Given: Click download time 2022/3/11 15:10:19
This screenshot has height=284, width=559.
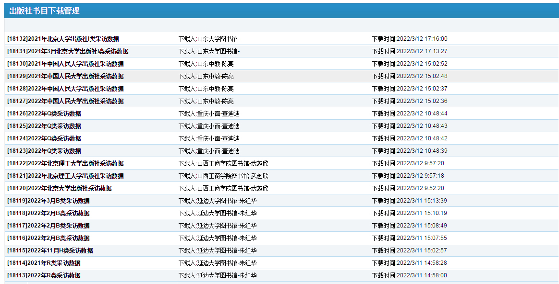Looking at the screenshot, I should coord(409,213).
